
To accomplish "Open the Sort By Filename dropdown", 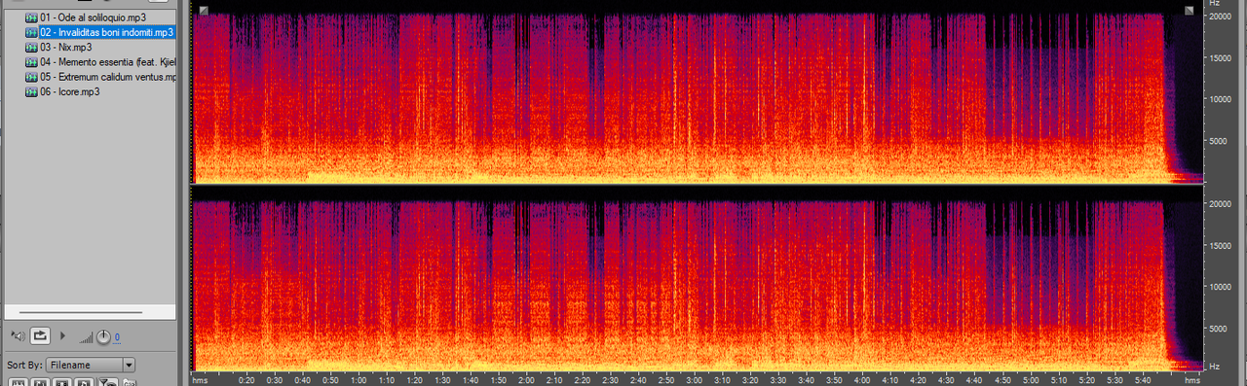I will pos(91,365).
